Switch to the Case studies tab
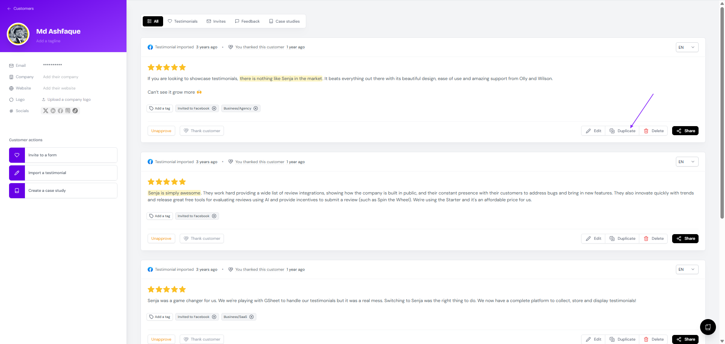Screen dimensions: 725x344 (x=284, y=21)
